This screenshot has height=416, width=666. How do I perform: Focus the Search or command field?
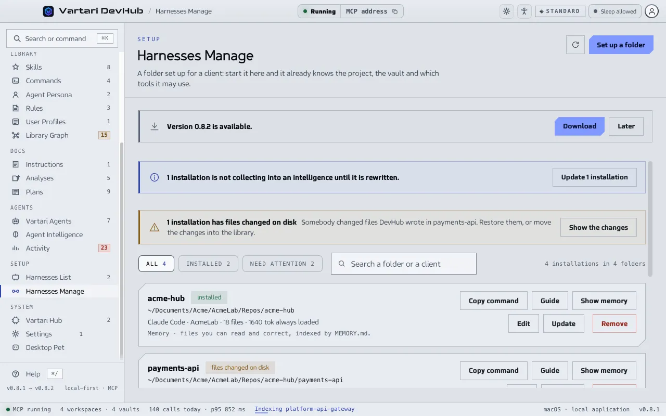(62, 38)
